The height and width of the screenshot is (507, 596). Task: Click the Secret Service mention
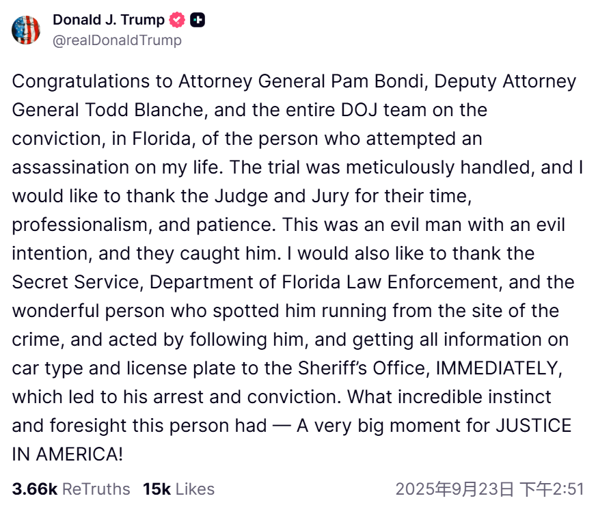pyautogui.click(x=74, y=282)
